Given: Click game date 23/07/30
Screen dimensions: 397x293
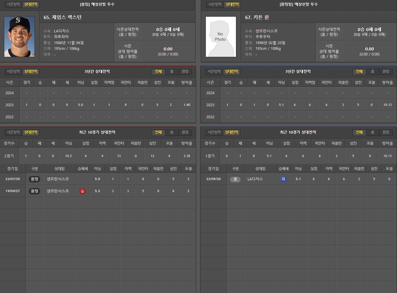Looking at the screenshot, I should [13, 179].
